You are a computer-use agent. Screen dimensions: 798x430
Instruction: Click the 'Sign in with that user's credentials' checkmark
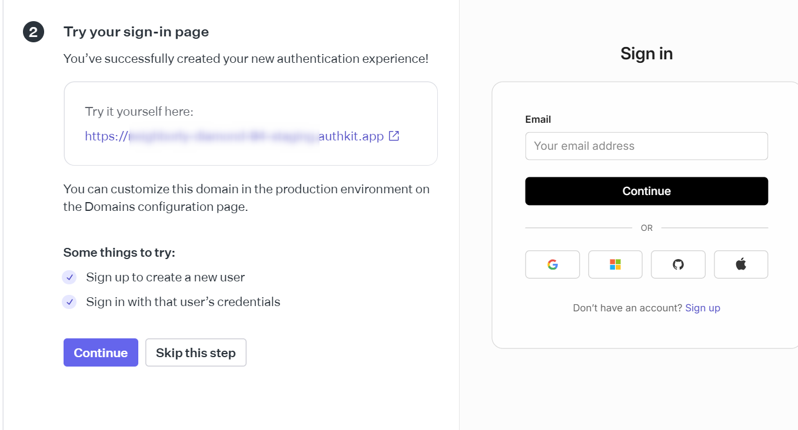pos(69,302)
